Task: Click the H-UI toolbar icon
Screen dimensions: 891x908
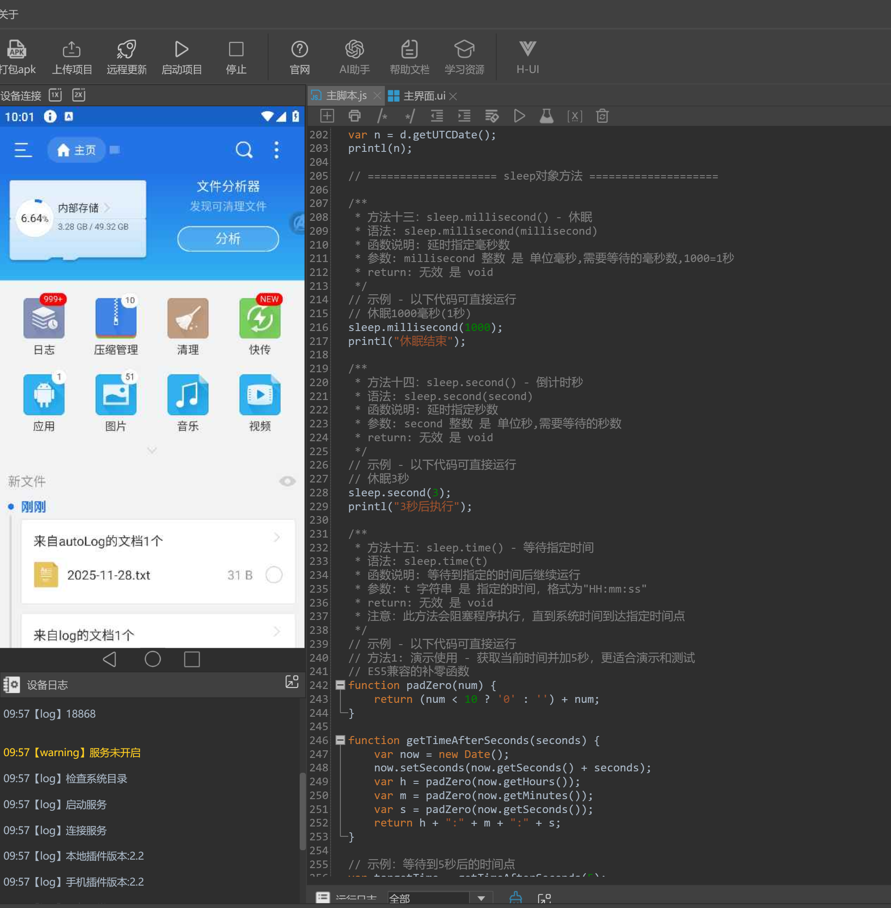Action: pos(527,50)
